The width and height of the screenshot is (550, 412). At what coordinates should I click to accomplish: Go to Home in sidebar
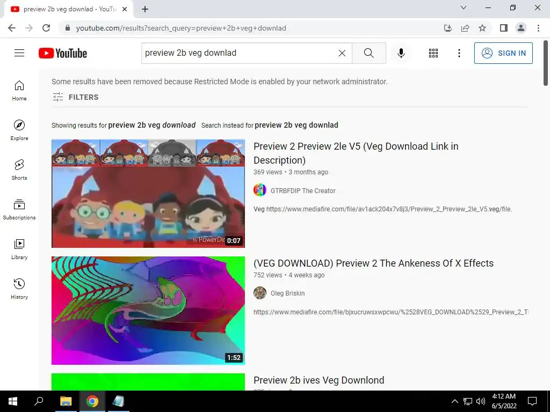[x=19, y=90]
